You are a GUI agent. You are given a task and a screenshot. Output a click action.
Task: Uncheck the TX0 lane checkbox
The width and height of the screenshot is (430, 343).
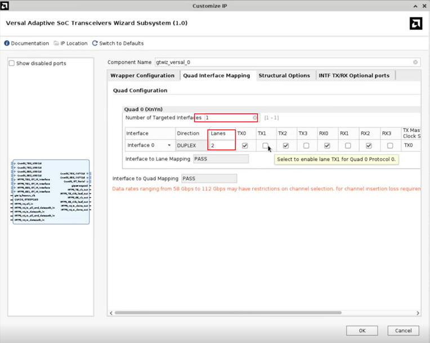click(245, 146)
